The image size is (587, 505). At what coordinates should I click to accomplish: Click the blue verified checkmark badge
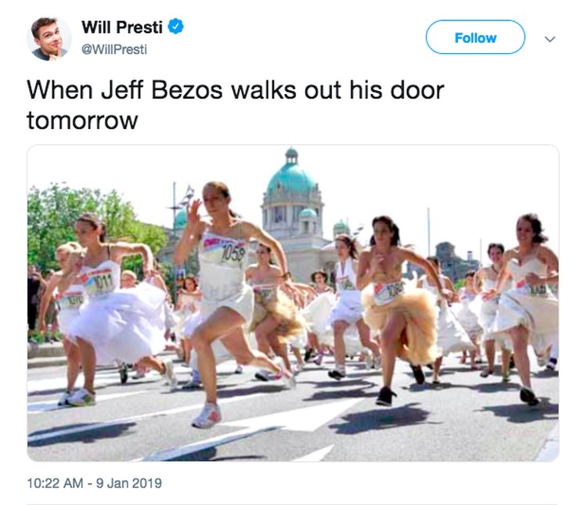click(x=175, y=27)
